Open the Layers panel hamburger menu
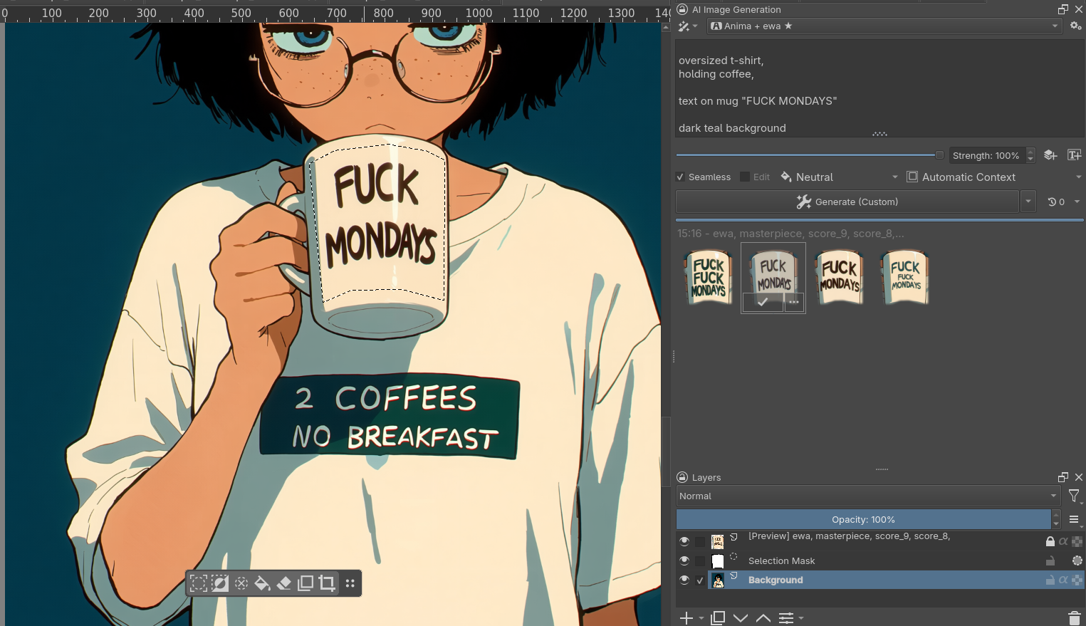 1074,519
